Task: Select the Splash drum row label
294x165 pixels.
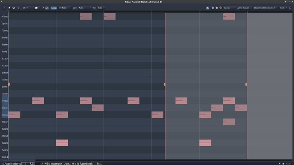Action: pyautogui.click(x=5, y=23)
